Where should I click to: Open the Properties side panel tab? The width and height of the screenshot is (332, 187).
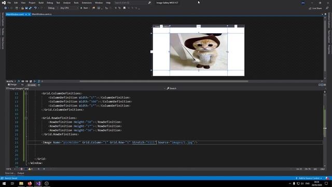click(x=329, y=49)
